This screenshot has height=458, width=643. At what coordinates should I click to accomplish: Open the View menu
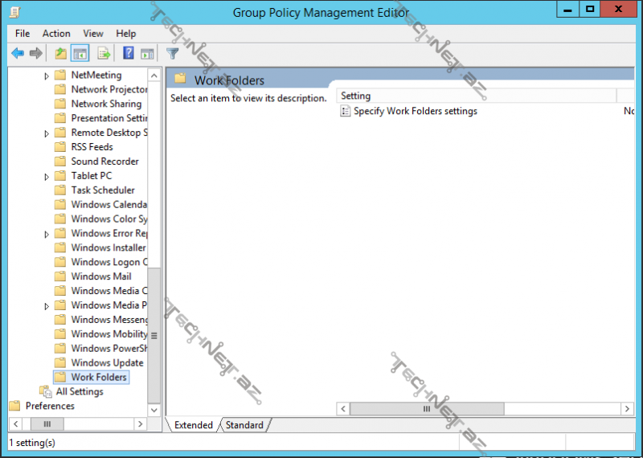(x=93, y=34)
